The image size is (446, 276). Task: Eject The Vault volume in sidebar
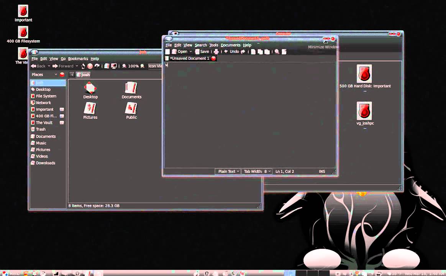pos(62,123)
